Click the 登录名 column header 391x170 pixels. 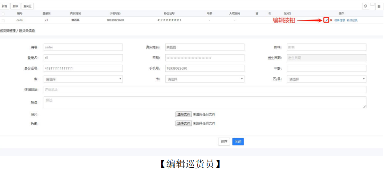point(46,13)
